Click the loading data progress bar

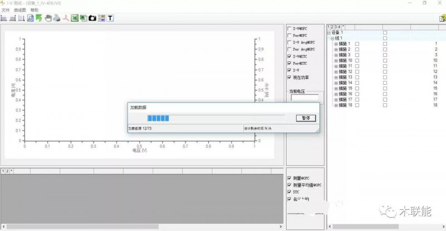[216, 118]
